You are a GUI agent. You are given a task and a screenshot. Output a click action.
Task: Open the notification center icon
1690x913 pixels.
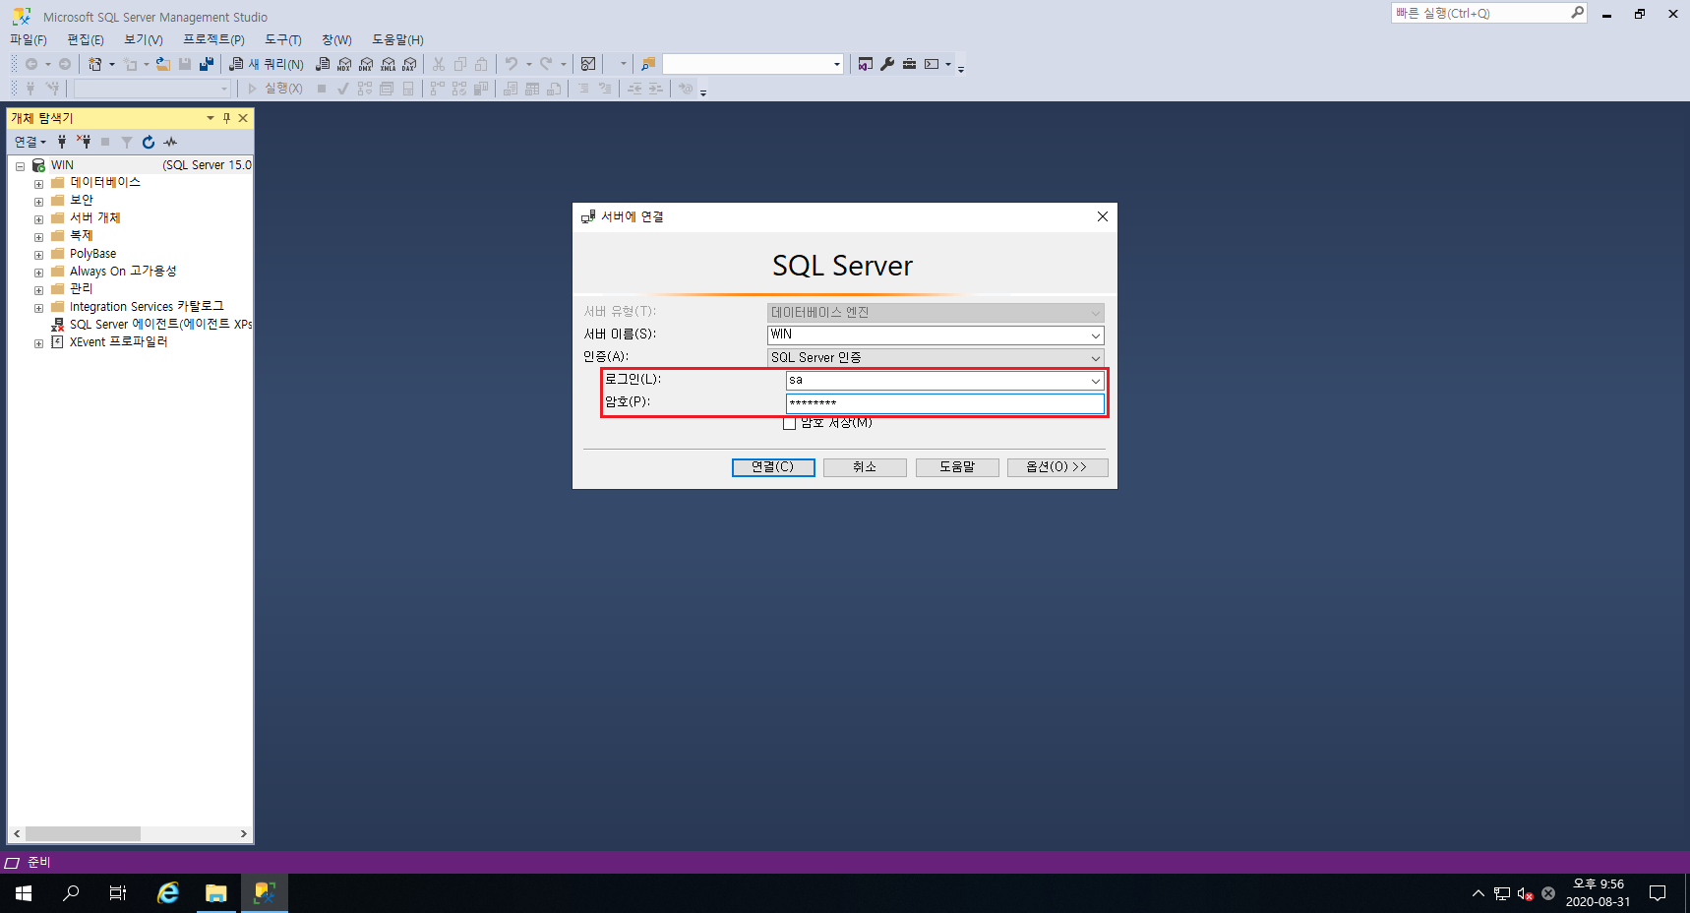(1658, 893)
